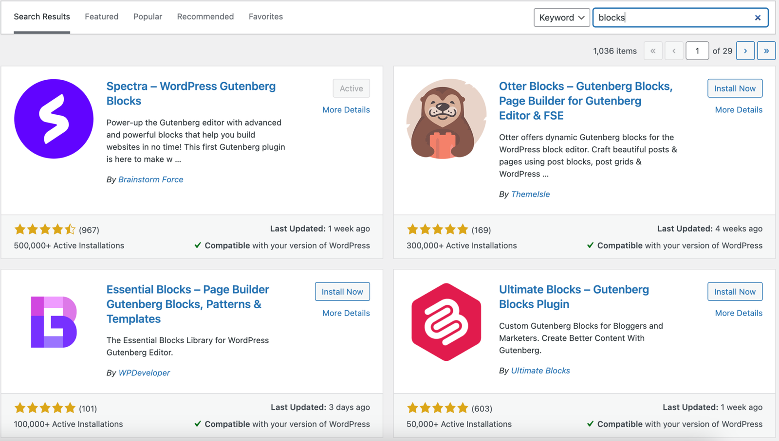The width and height of the screenshot is (779, 441).
Task: Switch to the Featured tab
Action: pos(101,17)
